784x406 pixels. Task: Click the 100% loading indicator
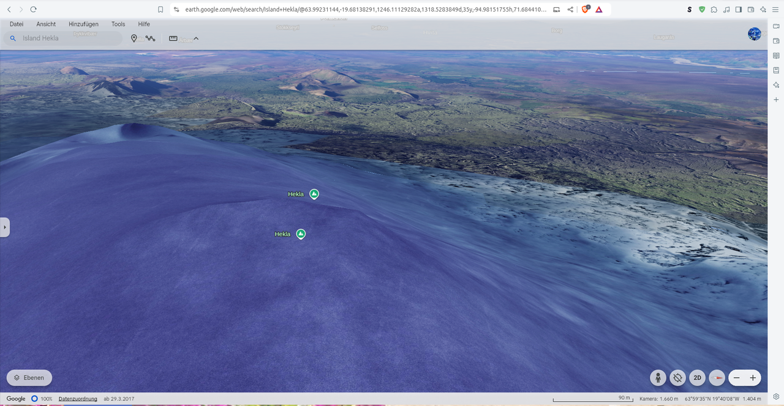coord(42,399)
